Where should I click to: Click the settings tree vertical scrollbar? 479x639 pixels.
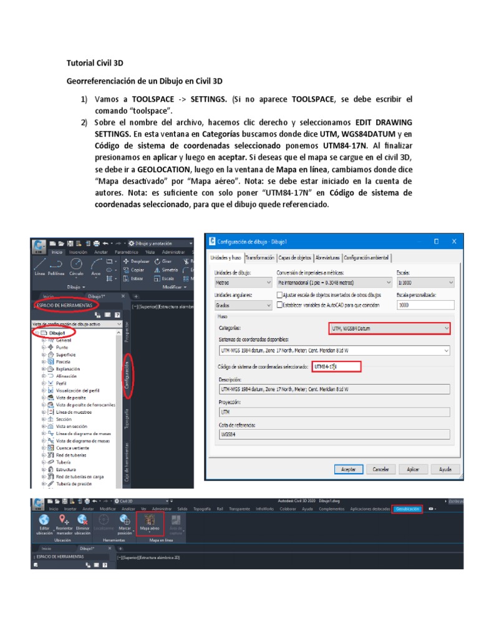pos(119,409)
